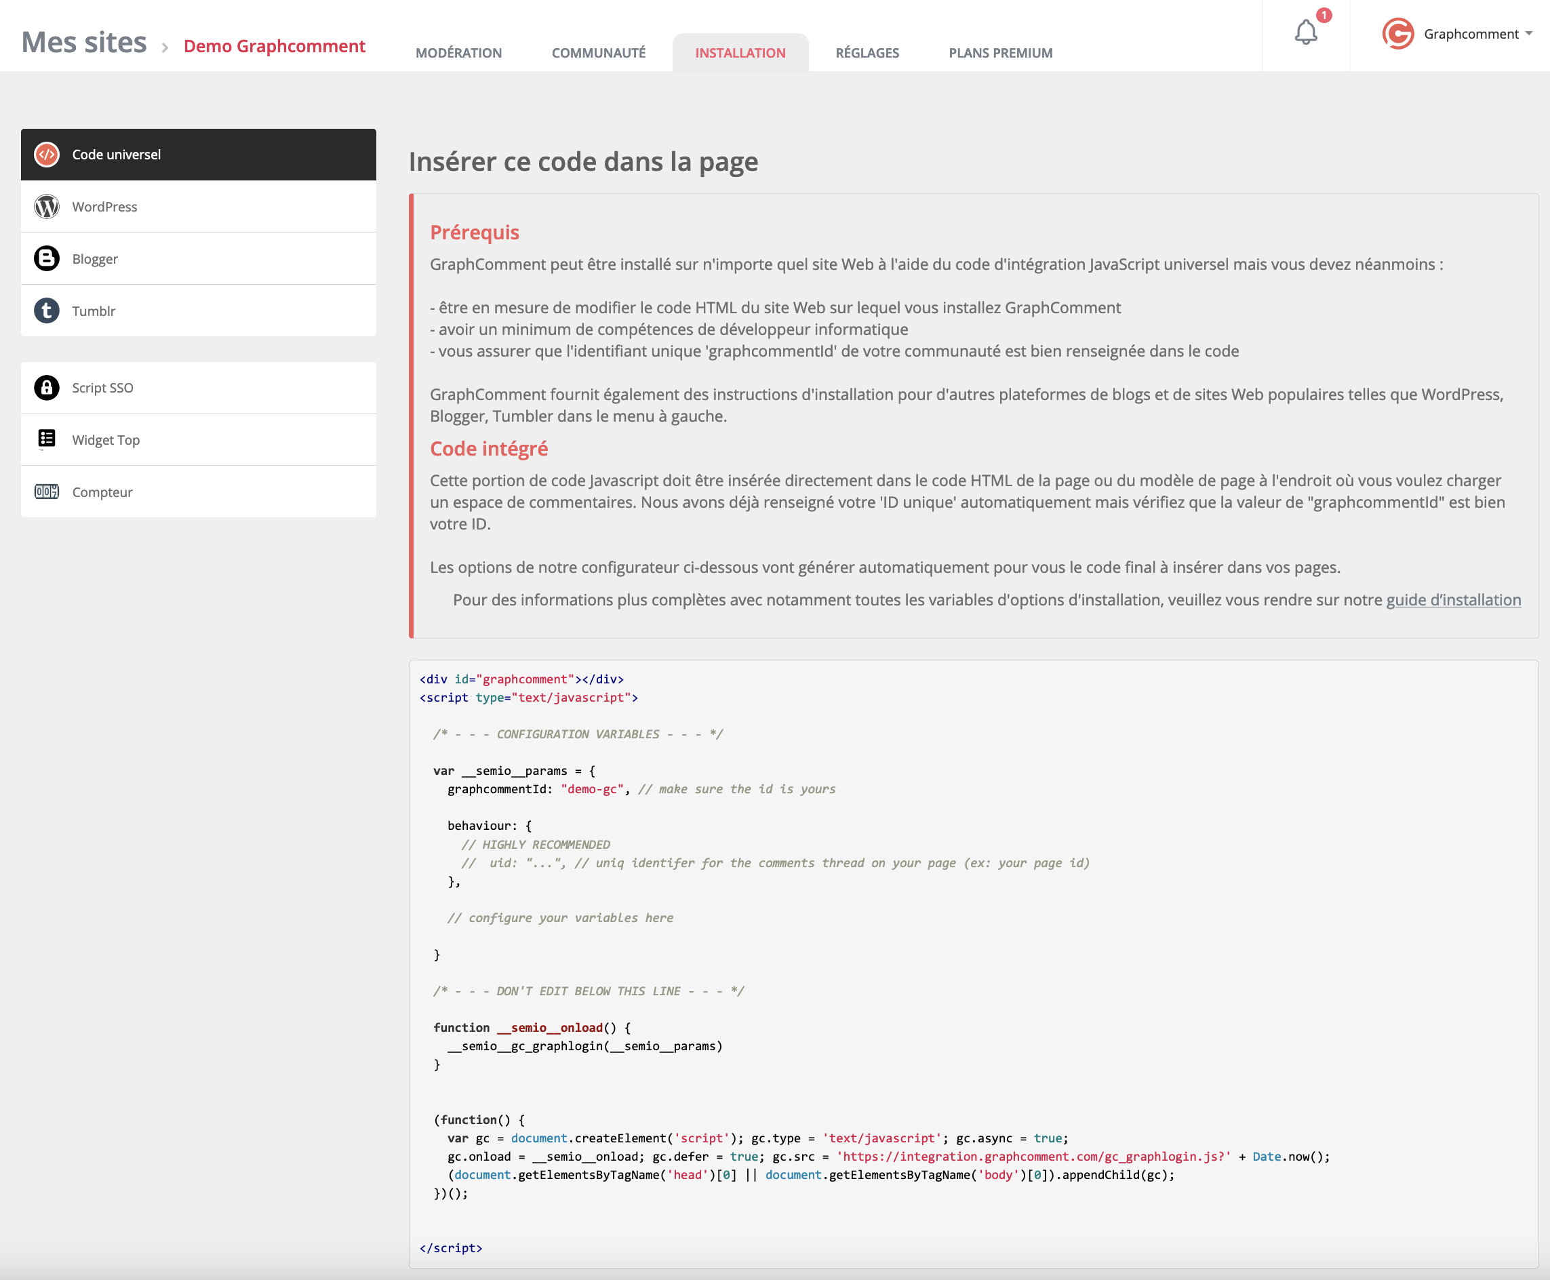
Task: Click the div id="graphcomment" code line
Action: pos(521,679)
